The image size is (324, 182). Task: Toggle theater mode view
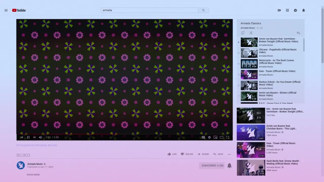tap(221, 137)
